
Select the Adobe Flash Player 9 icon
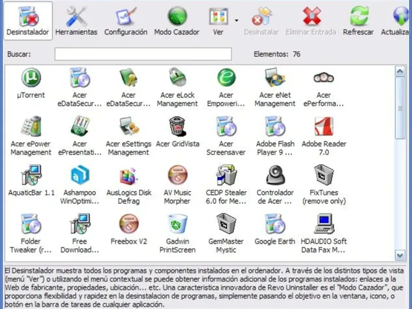click(275, 126)
